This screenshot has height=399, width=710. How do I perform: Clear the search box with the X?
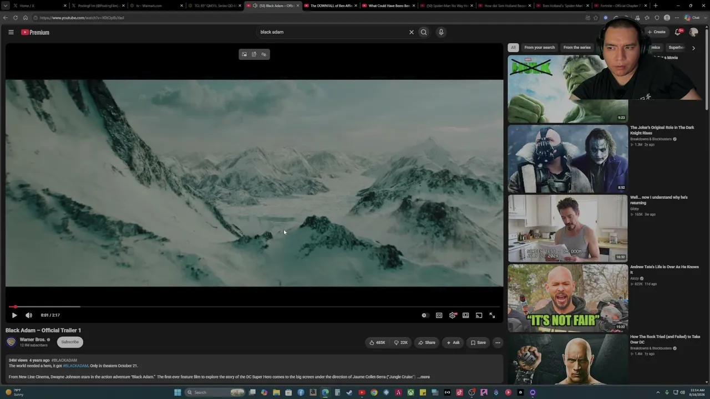pos(412,32)
